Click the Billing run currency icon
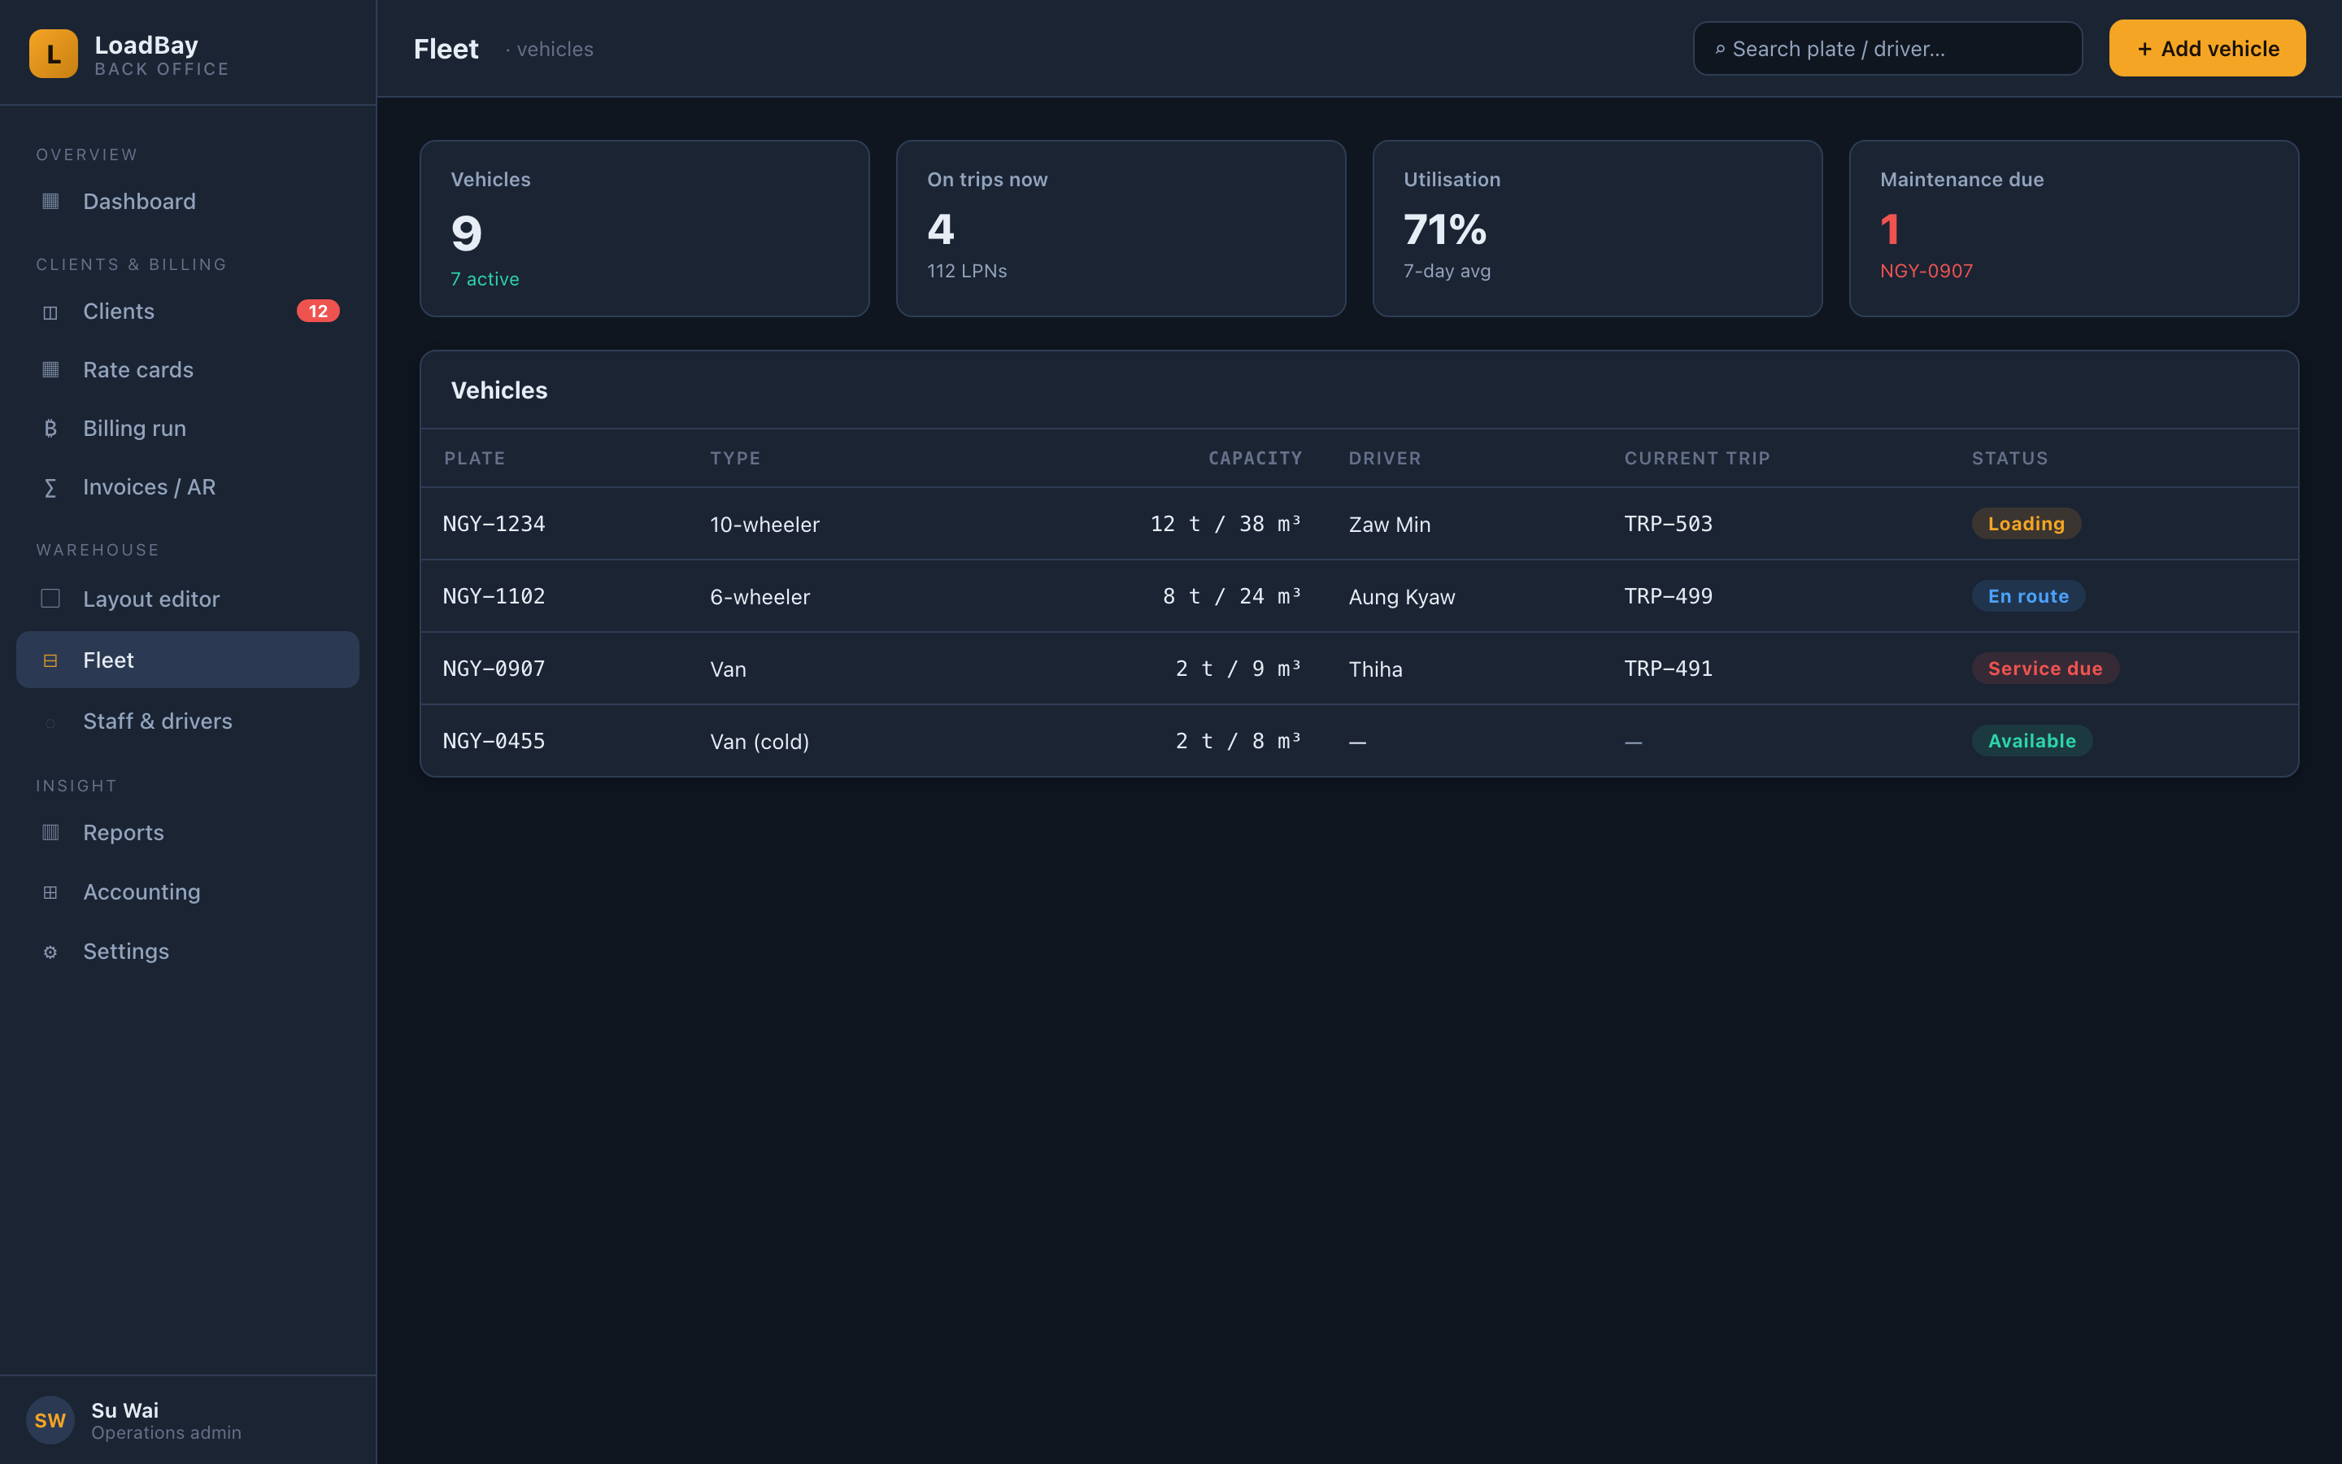Image resolution: width=2342 pixels, height=1464 pixels. 50,428
